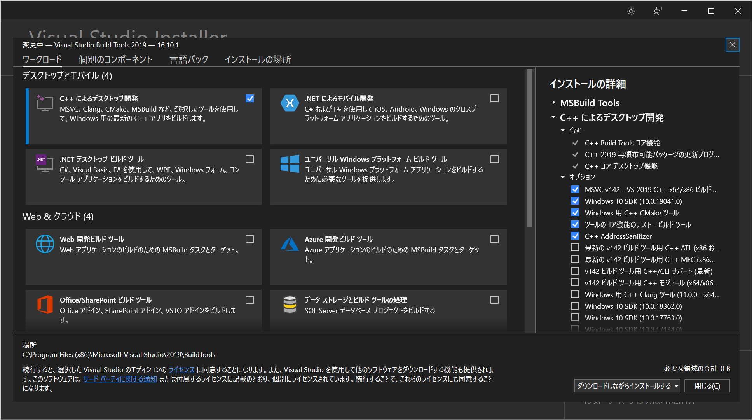Click the Universal Windows Platform logo icon
The image size is (752, 420).
pyautogui.click(x=290, y=163)
